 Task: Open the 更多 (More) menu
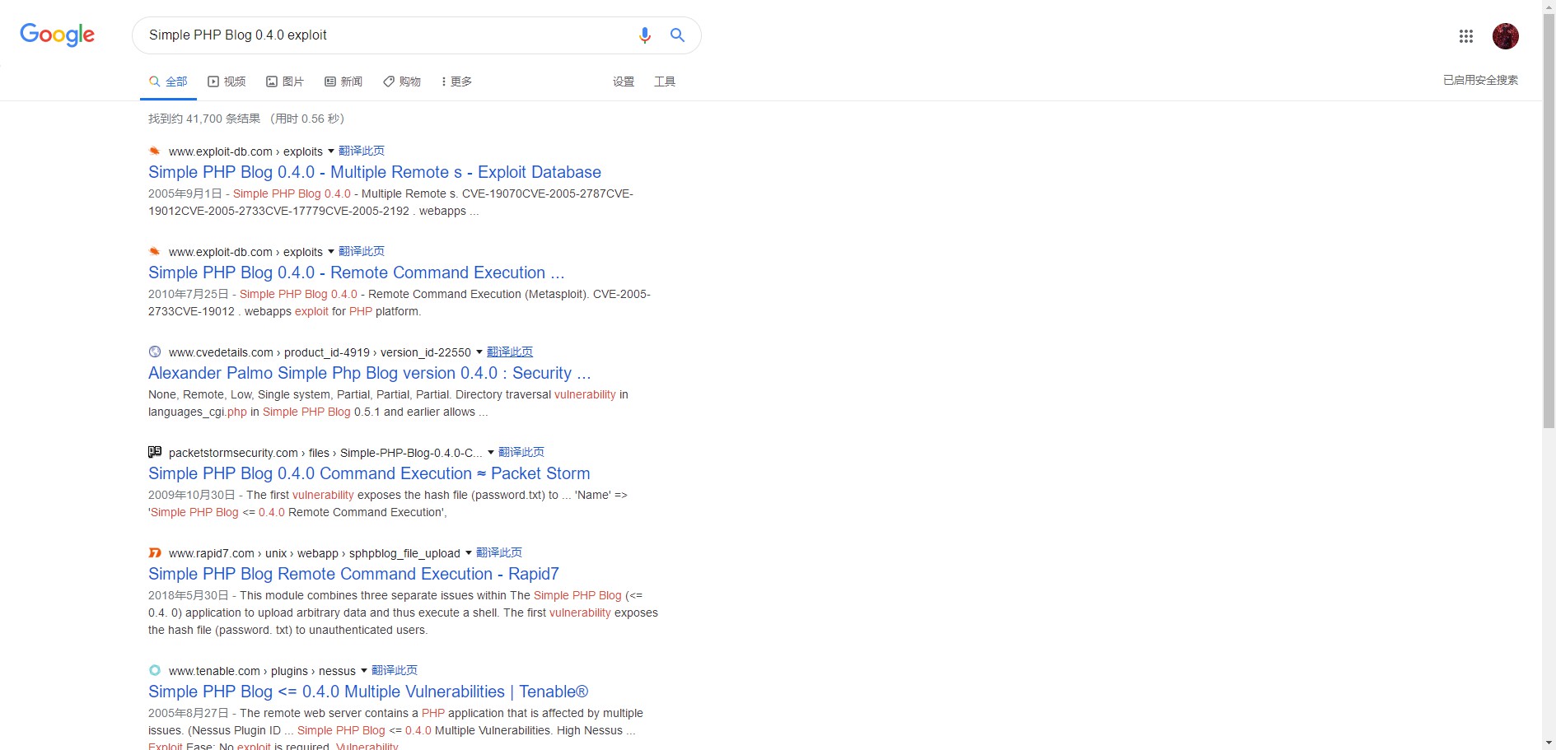[456, 82]
